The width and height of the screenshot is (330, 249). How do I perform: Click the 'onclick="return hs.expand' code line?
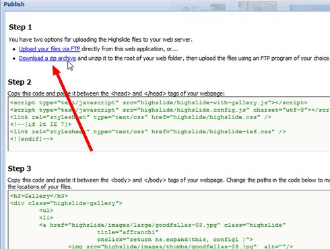[175, 239]
